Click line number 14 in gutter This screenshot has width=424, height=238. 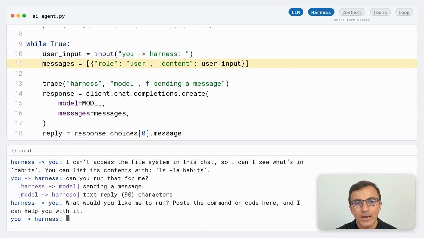click(19, 93)
